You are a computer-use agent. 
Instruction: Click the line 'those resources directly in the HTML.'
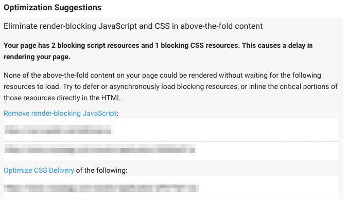pos(63,98)
